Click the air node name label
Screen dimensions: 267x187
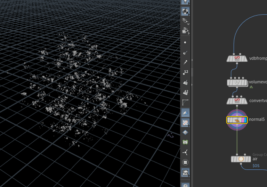point(255,159)
